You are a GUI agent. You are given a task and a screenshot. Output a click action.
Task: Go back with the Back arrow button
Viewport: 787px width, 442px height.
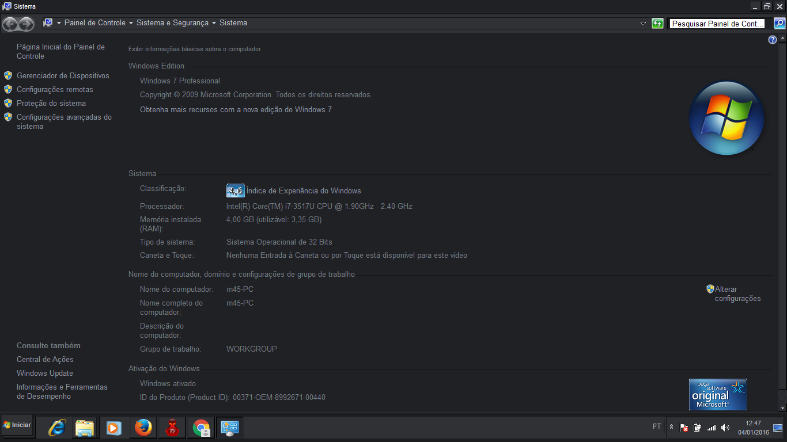(x=10, y=24)
